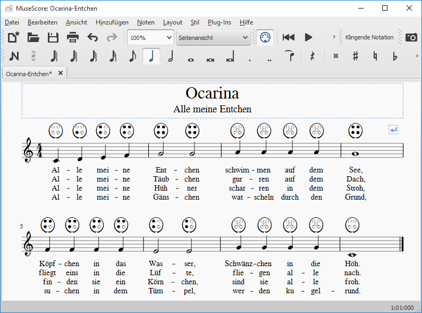Click the status bar time 1:01:000
The height and width of the screenshot is (313, 422).
click(402, 308)
